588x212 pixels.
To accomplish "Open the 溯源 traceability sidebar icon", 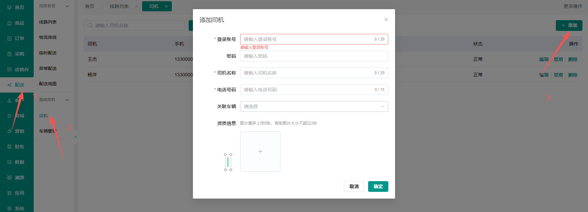I will tap(9, 177).
